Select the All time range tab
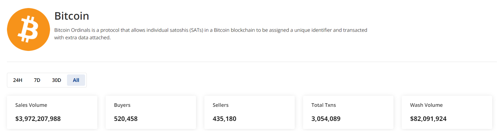The height and width of the screenshot is (132, 498). click(76, 80)
